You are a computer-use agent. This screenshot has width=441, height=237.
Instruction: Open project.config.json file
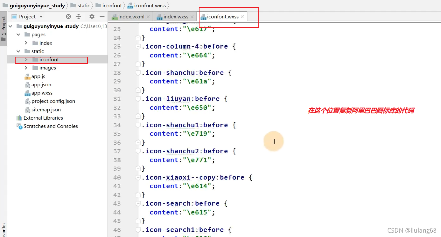pos(53,101)
